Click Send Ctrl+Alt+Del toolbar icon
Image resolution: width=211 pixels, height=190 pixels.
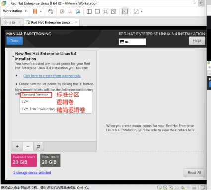(x=51, y=11)
